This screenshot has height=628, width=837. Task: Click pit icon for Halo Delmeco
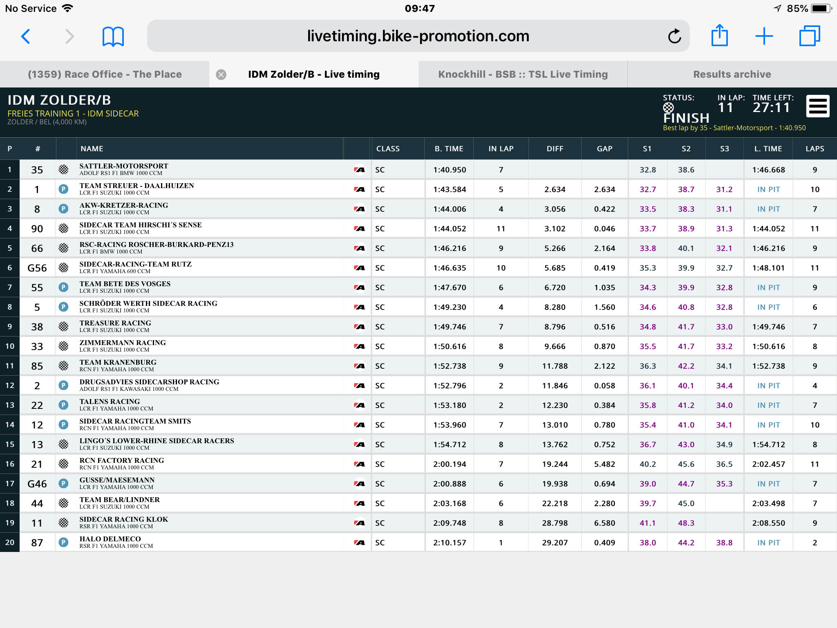[x=63, y=542]
